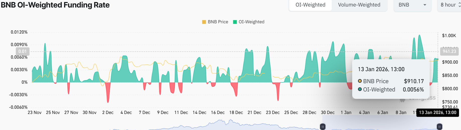Open the BNB coin selector dropdown
The width and height of the screenshot is (461, 130).
[x=412, y=5]
